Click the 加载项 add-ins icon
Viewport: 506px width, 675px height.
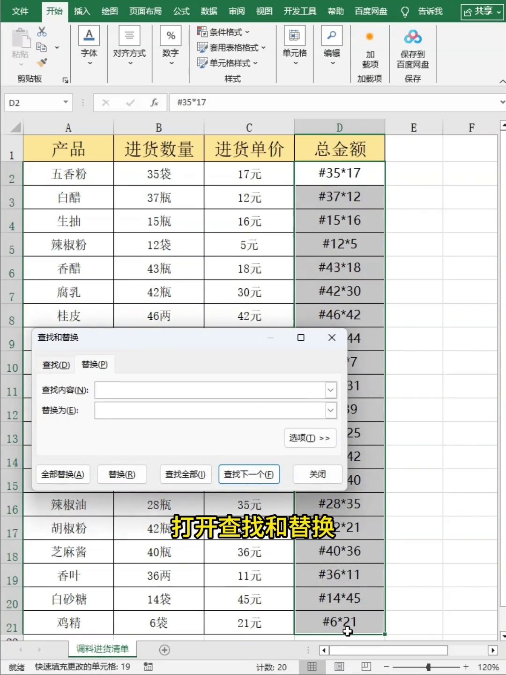(370, 37)
